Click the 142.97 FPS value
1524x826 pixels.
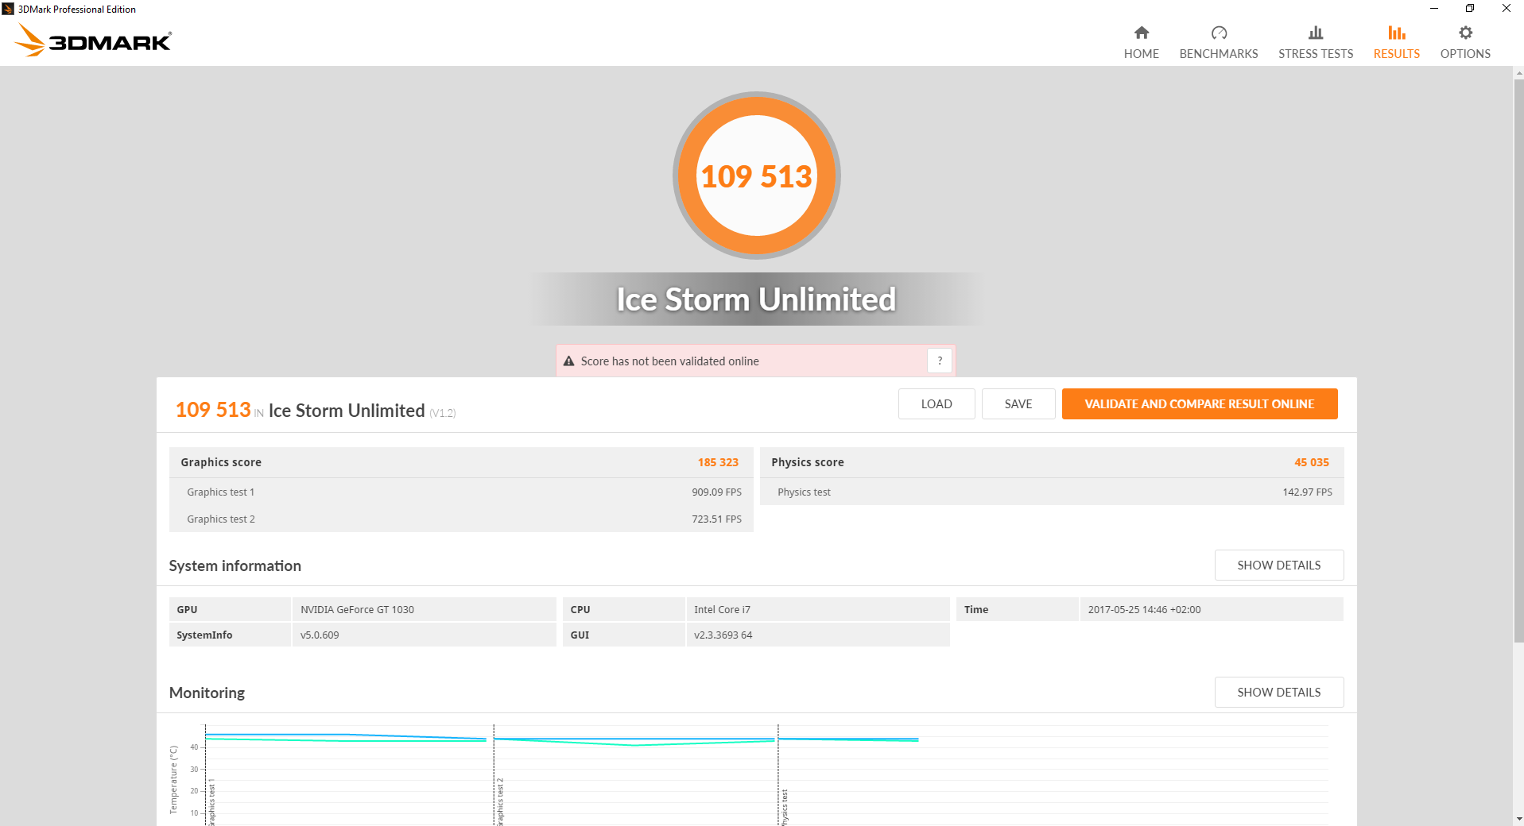pyautogui.click(x=1307, y=492)
